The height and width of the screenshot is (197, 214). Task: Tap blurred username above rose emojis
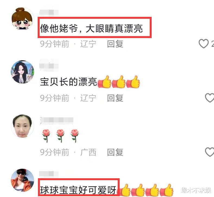57,120
